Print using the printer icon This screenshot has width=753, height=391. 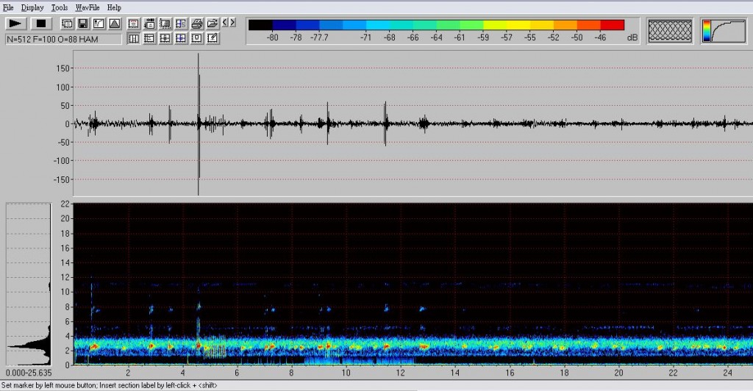tap(197, 24)
